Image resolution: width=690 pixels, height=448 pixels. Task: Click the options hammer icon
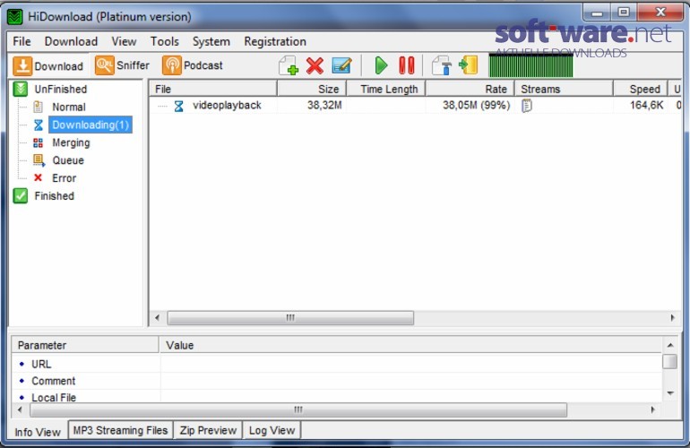442,65
